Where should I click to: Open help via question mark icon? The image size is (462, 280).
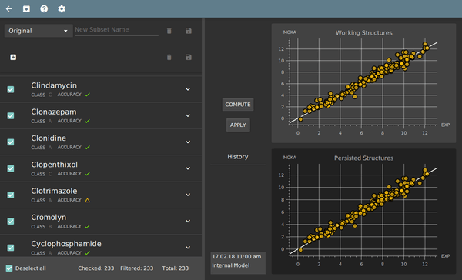(x=44, y=8)
